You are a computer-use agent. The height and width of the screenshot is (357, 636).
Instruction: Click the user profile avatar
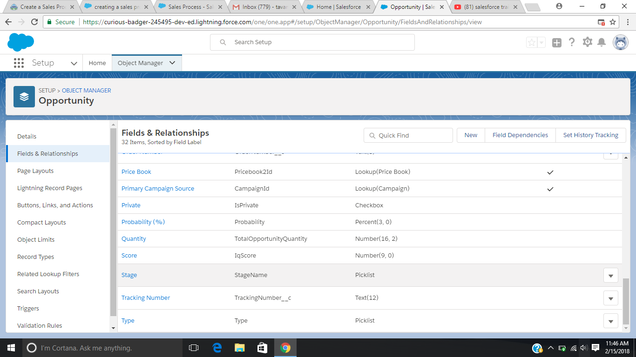pyautogui.click(x=620, y=42)
